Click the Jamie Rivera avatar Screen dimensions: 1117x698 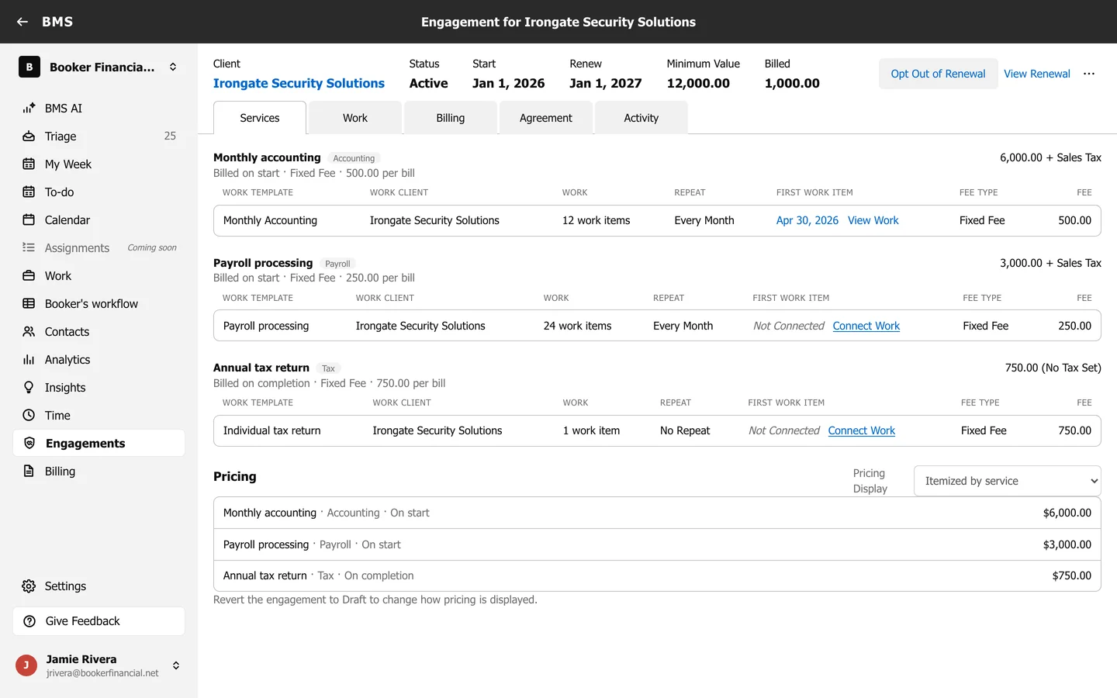pos(26,665)
